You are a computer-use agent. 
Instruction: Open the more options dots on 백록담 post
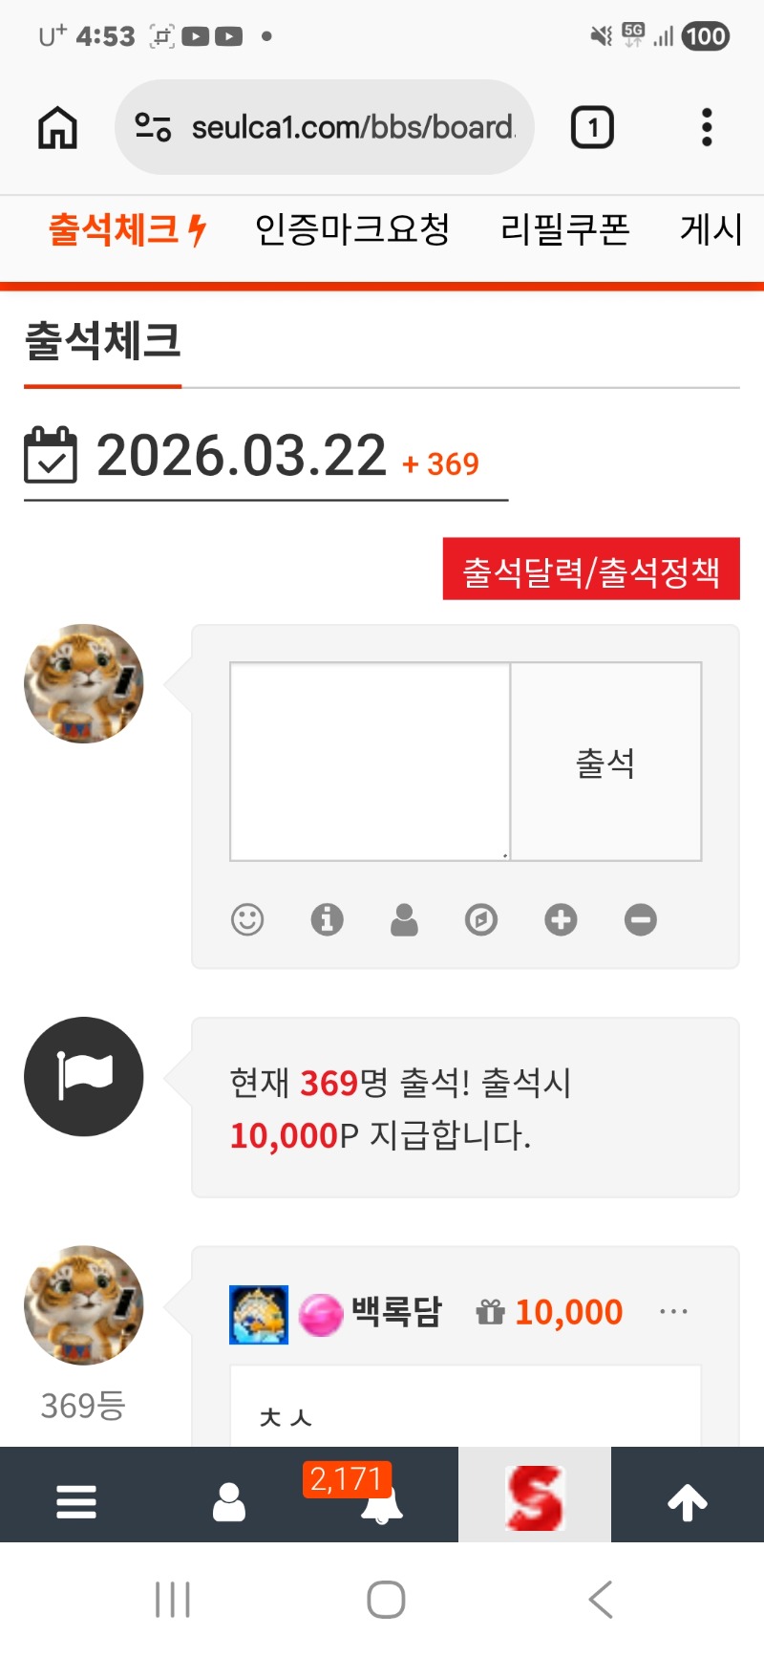pos(673,1312)
